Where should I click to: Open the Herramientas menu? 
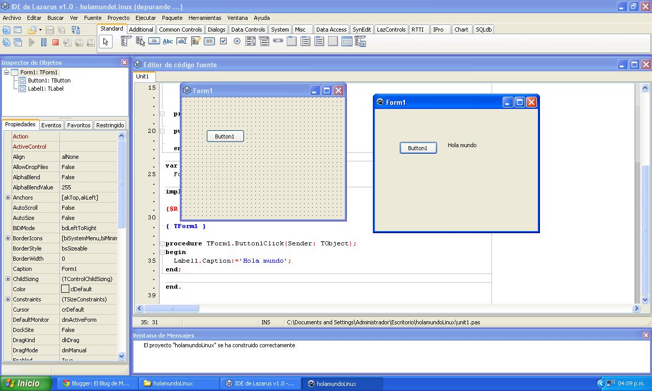pos(205,18)
